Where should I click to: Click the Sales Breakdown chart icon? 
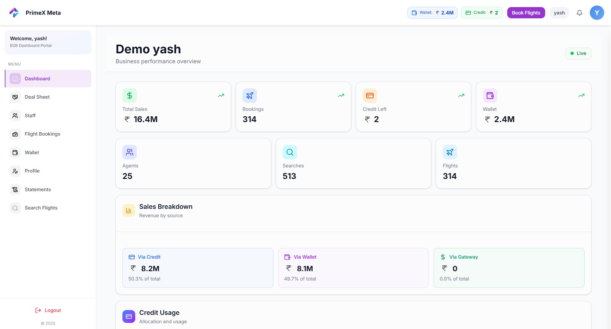(x=129, y=210)
